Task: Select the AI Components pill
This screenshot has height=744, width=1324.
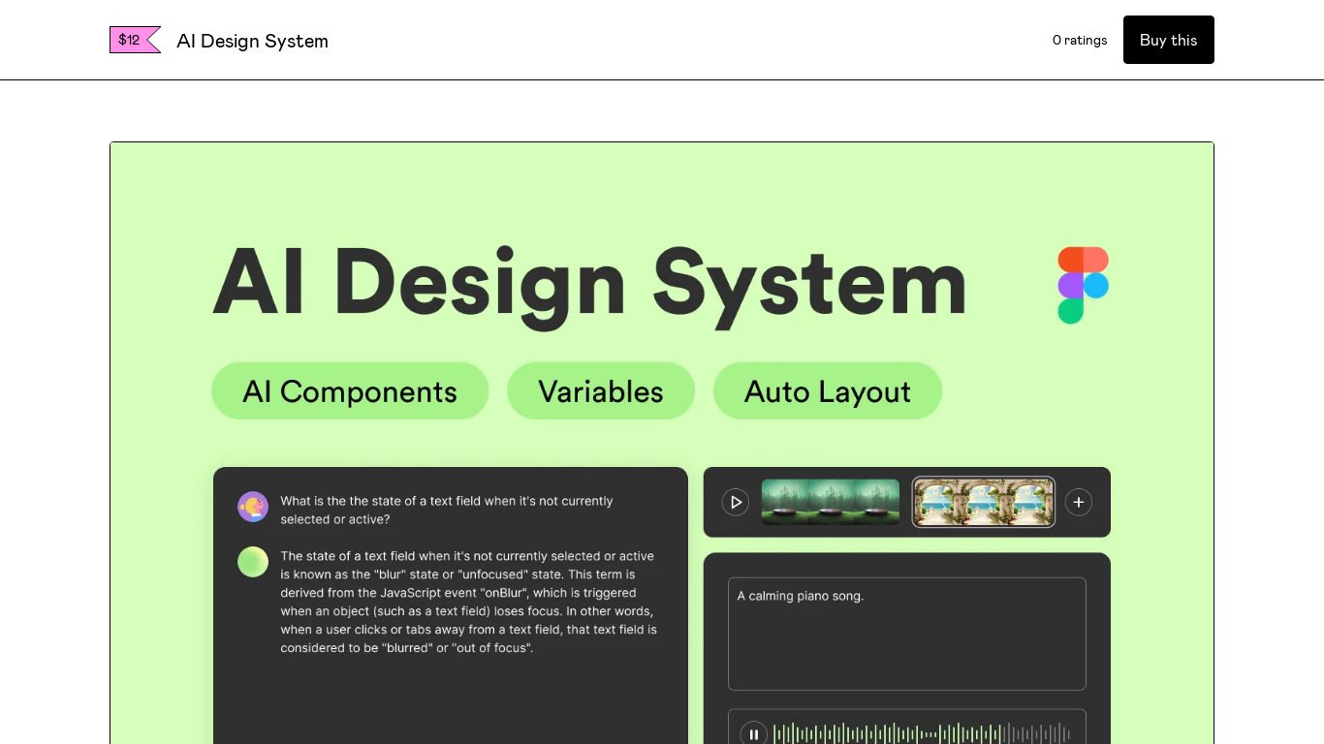Action: pos(350,391)
